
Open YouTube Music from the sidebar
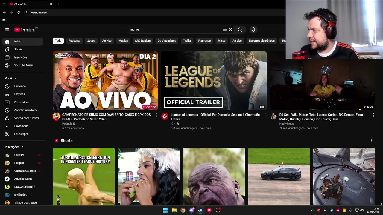(x=23, y=65)
